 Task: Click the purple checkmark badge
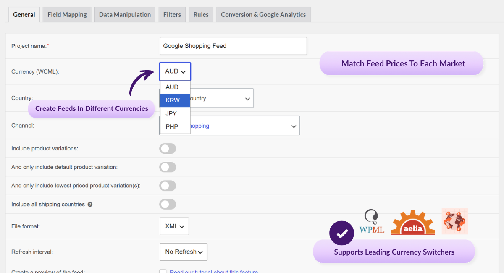tap(342, 233)
